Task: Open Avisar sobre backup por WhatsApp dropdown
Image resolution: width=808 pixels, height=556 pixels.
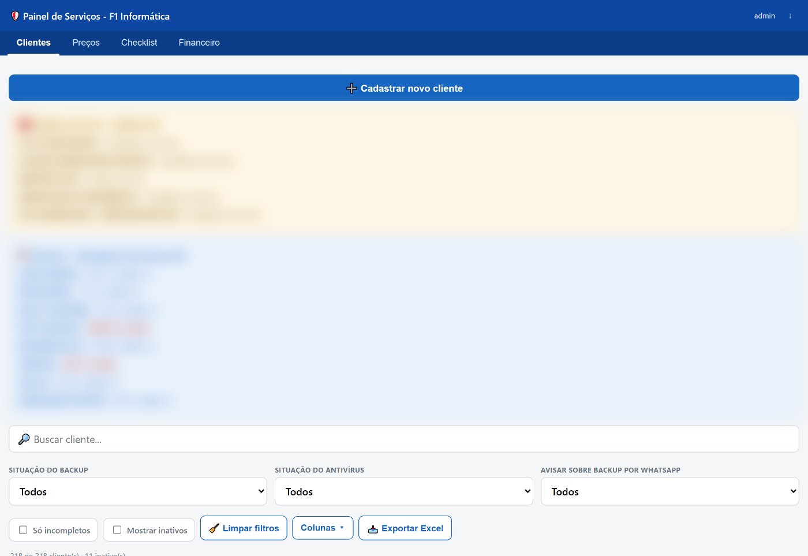Action: point(670,491)
